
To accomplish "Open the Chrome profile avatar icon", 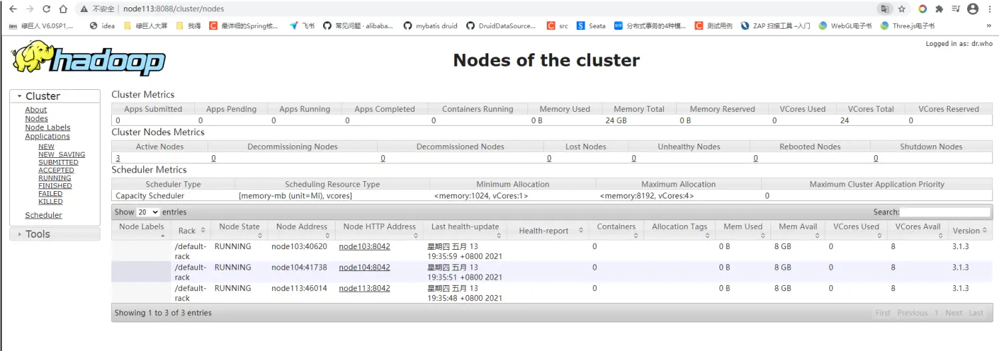I will pos(972,9).
